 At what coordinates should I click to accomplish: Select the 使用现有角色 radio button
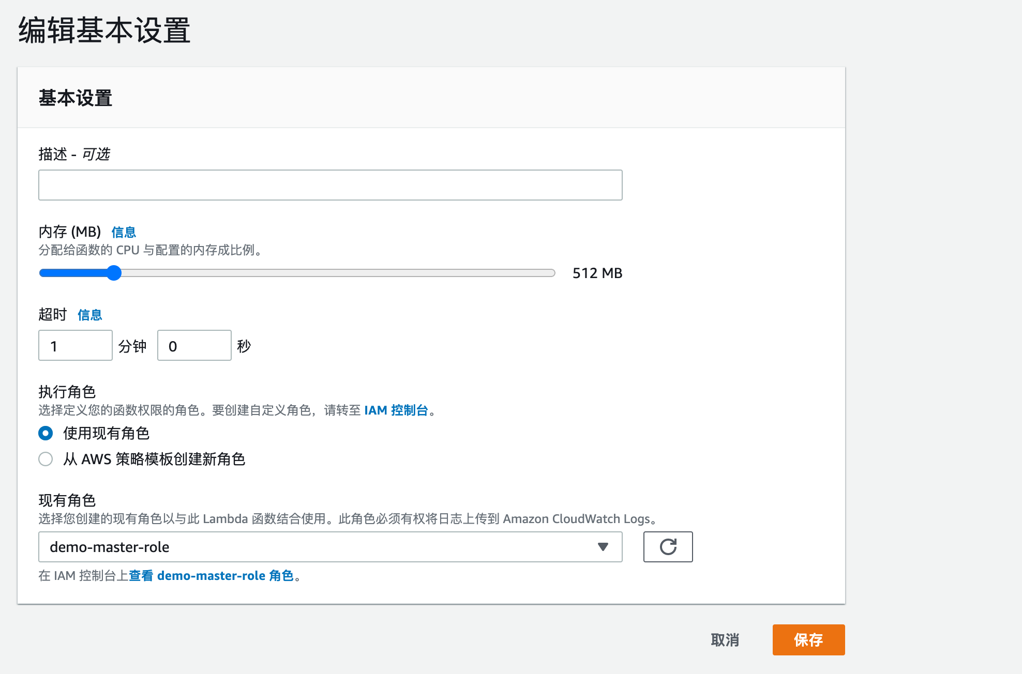[x=46, y=433]
